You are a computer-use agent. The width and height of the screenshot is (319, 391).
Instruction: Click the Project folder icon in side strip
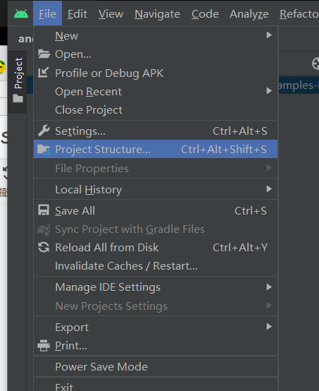[x=18, y=98]
